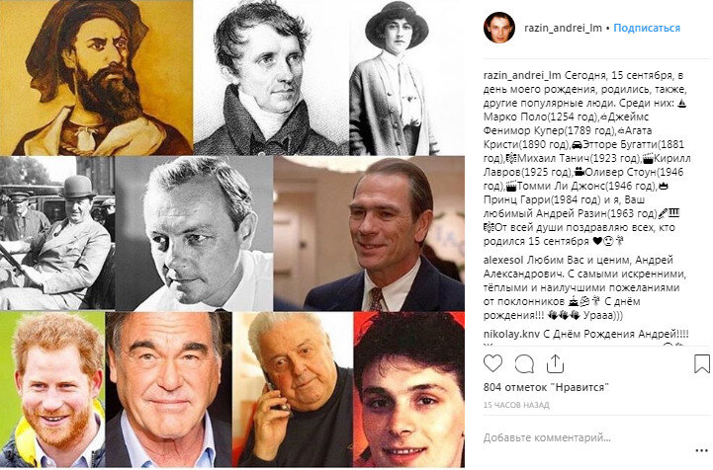Open comments via the speech bubble icon

point(524,364)
